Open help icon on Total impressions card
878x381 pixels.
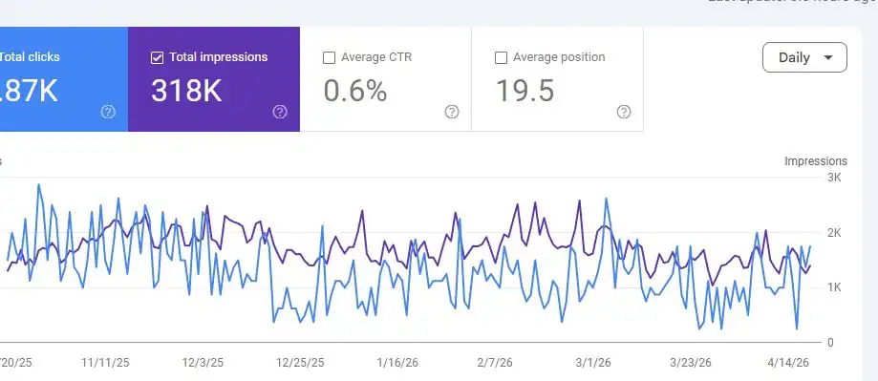pos(280,112)
